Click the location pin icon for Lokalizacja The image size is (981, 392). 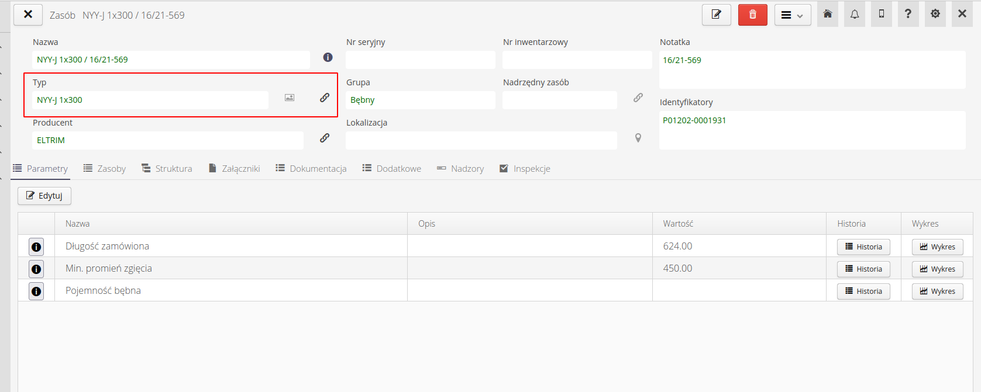point(638,138)
